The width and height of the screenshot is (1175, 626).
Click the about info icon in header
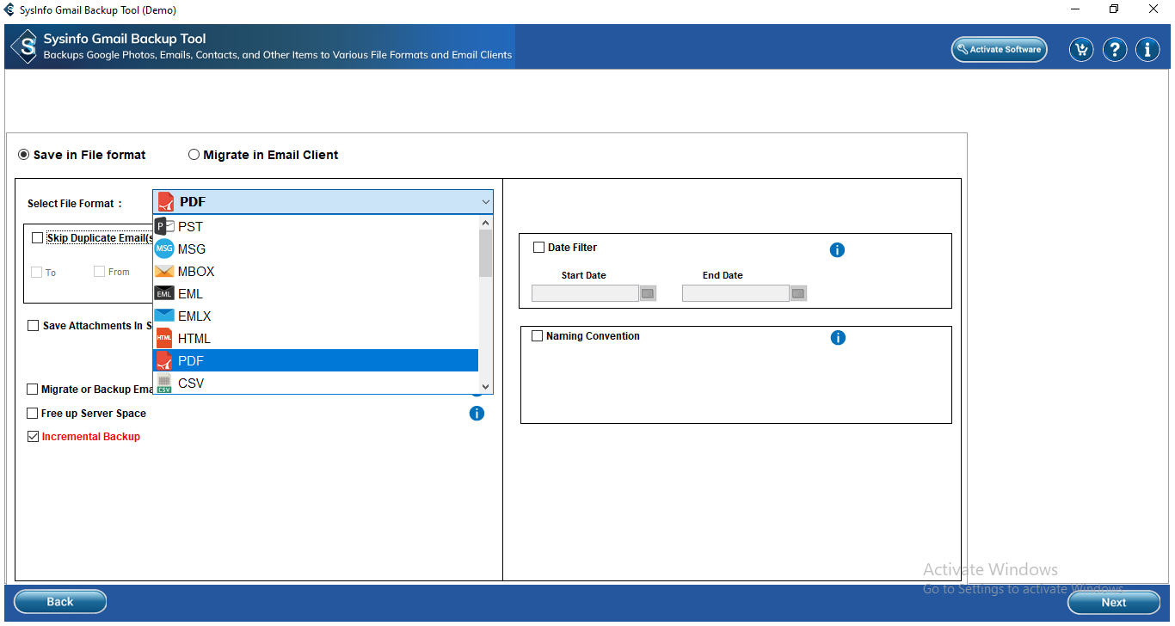(1147, 50)
